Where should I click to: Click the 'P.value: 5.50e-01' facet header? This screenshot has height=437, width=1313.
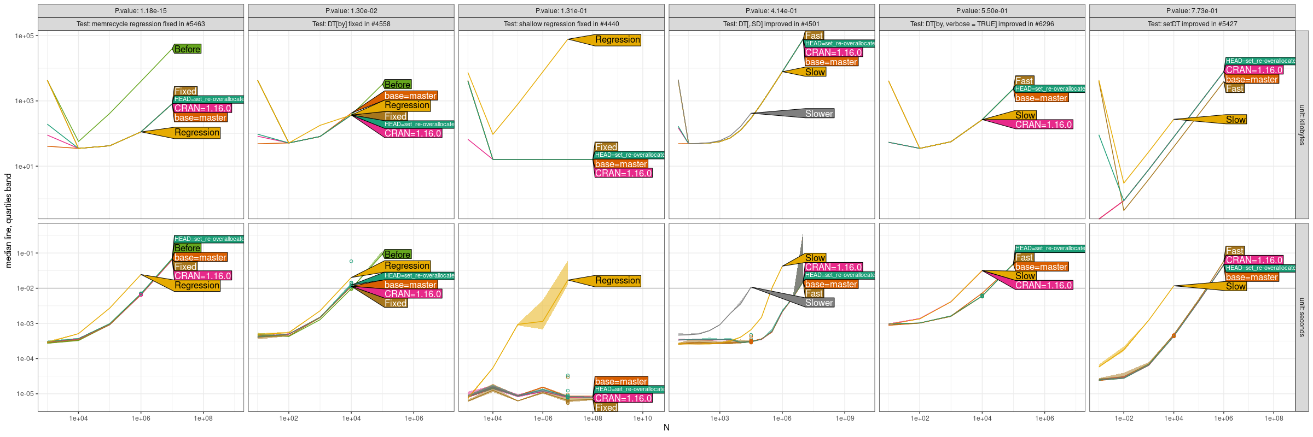point(982,11)
